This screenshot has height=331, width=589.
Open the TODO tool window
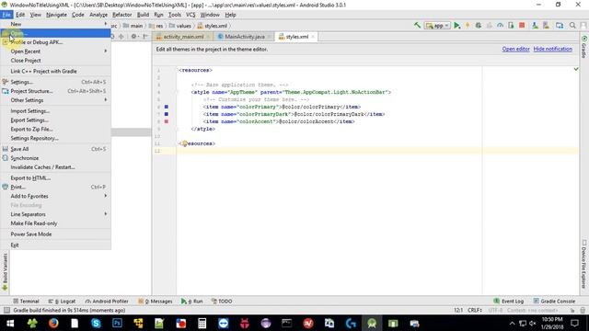[x=222, y=301]
